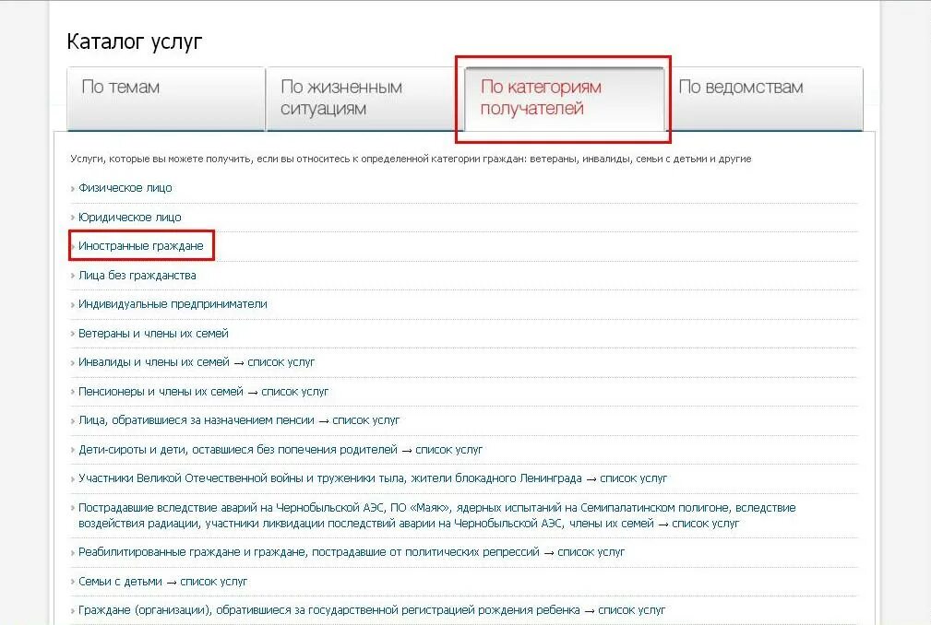Click the description text starting «Услуги, которые вы можете получить»
Image resolution: width=931 pixels, height=625 pixels.
[411, 159]
